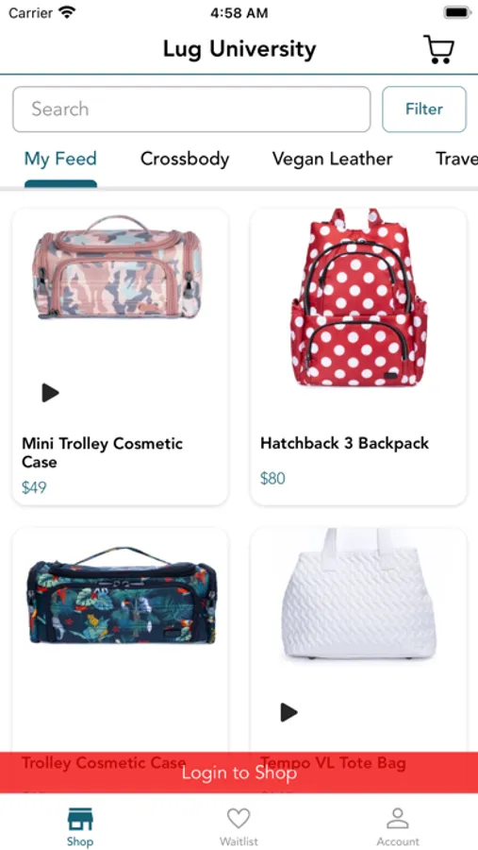Image resolution: width=478 pixels, height=850 pixels.
Task: Open the white Tempo VL Tote Bag image
Action: click(358, 594)
